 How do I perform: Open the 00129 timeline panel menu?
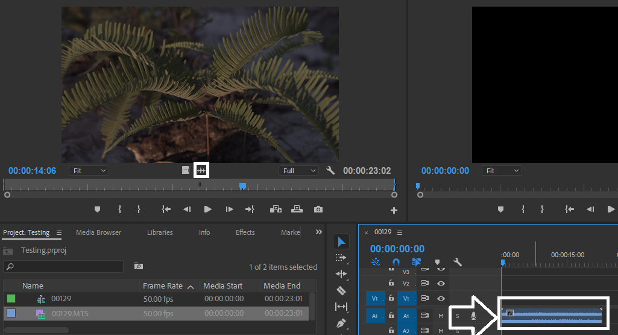[400, 232]
